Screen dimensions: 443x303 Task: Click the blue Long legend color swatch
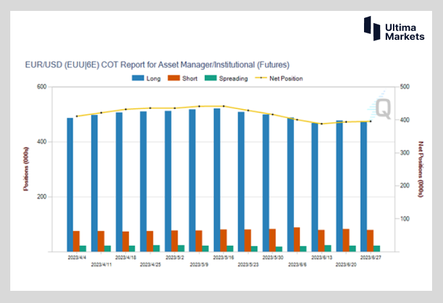click(x=137, y=78)
